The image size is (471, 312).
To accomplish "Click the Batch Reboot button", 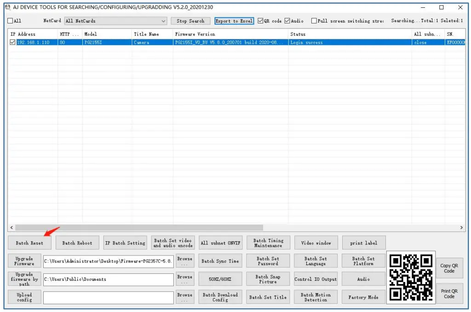I will [x=77, y=243].
